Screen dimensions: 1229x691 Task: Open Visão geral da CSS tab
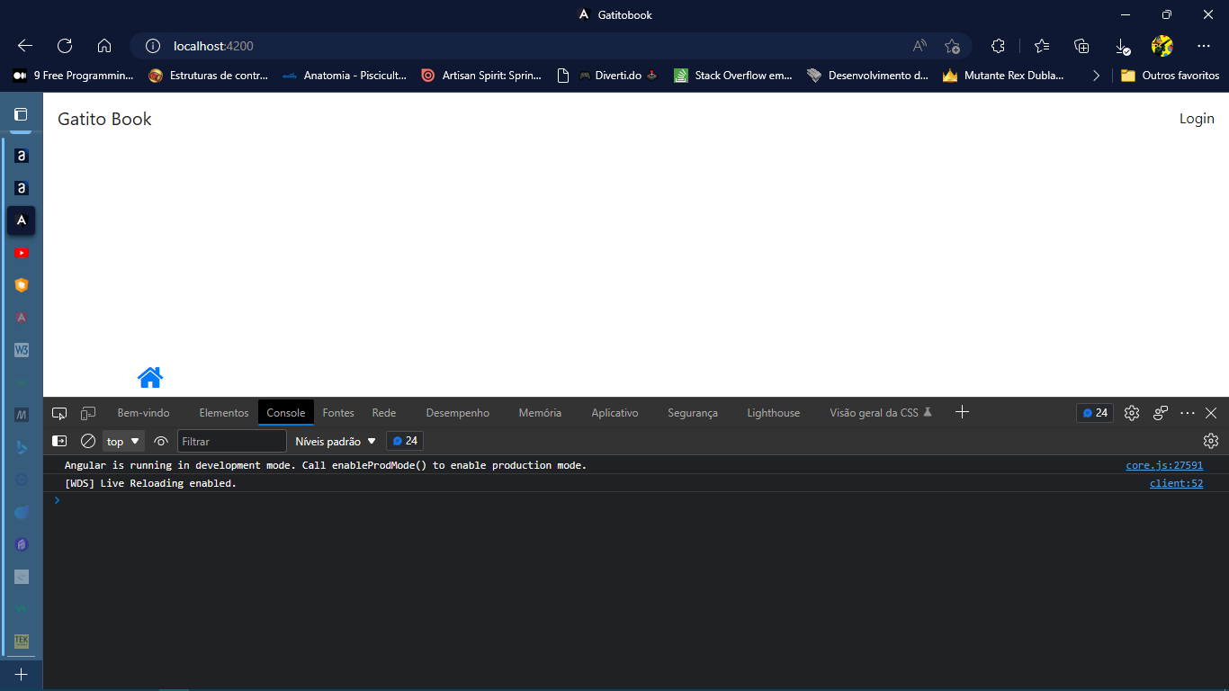(x=881, y=413)
